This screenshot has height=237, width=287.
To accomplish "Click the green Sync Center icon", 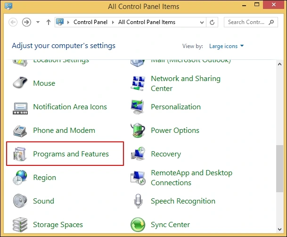I will tap(138, 225).
